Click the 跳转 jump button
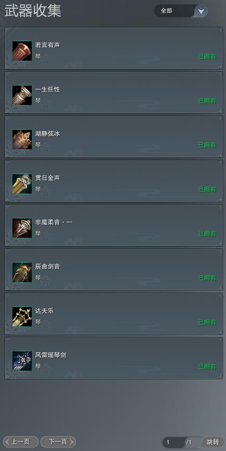The image size is (226, 451). [213, 442]
